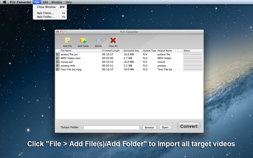The height and width of the screenshot is (158, 253).
Task: Sort by Trimmed Length column header
Action: (112, 51)
